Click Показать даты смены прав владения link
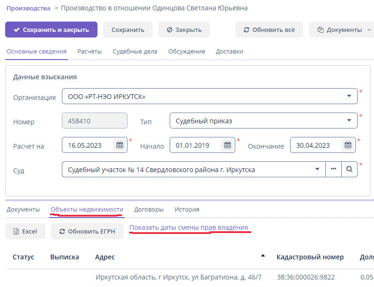The height and width of the screenshot is (287, 374). point(188,227)
